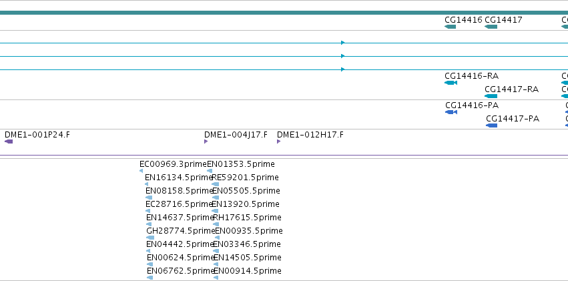Click the CG14416 gene arrow glyph

450,27
